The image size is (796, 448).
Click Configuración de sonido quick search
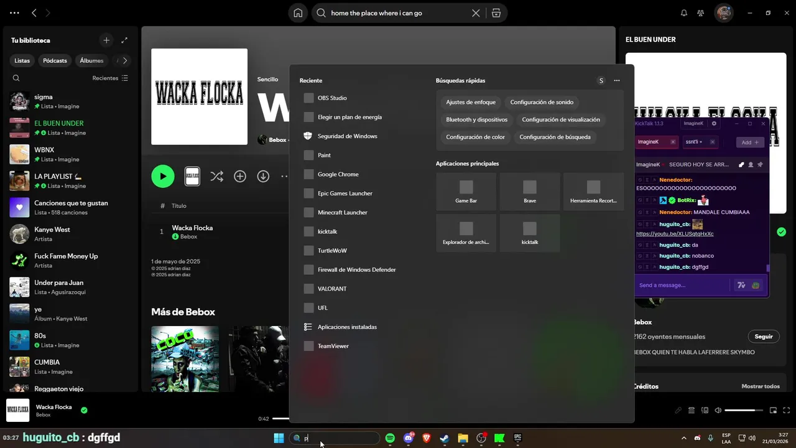coord(542,102)
